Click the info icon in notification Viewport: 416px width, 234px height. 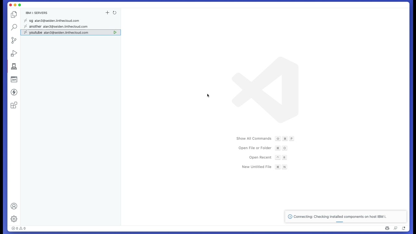pos(290,216)
